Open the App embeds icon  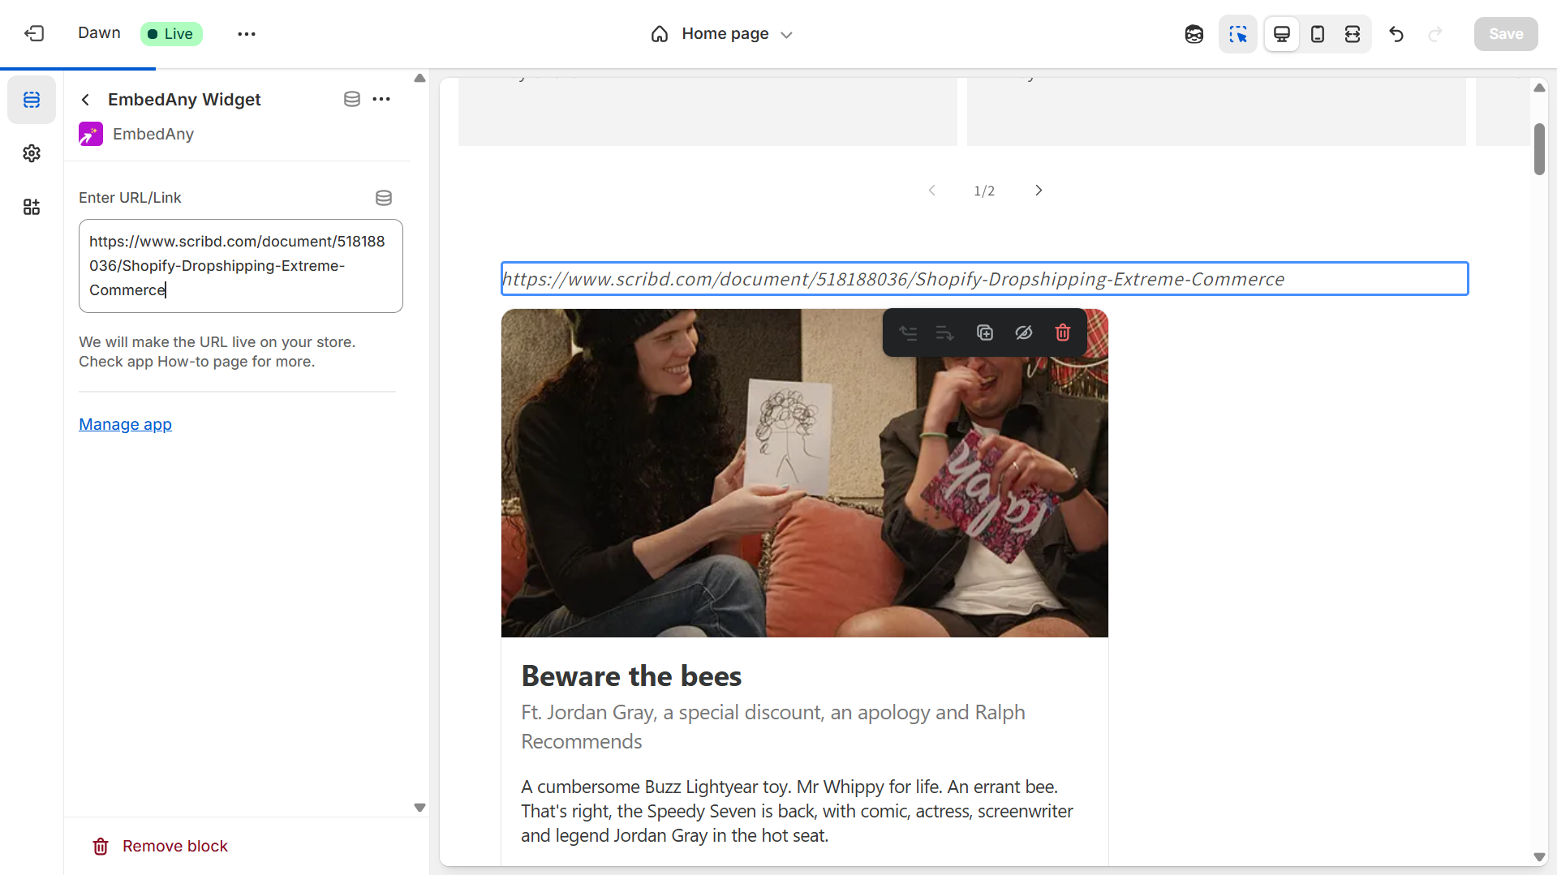point(32,207)
